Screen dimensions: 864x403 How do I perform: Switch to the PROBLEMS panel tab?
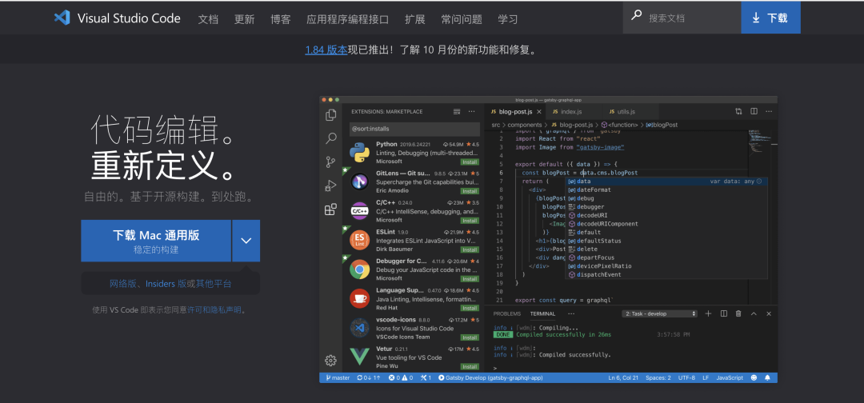[x=507, y=313]
